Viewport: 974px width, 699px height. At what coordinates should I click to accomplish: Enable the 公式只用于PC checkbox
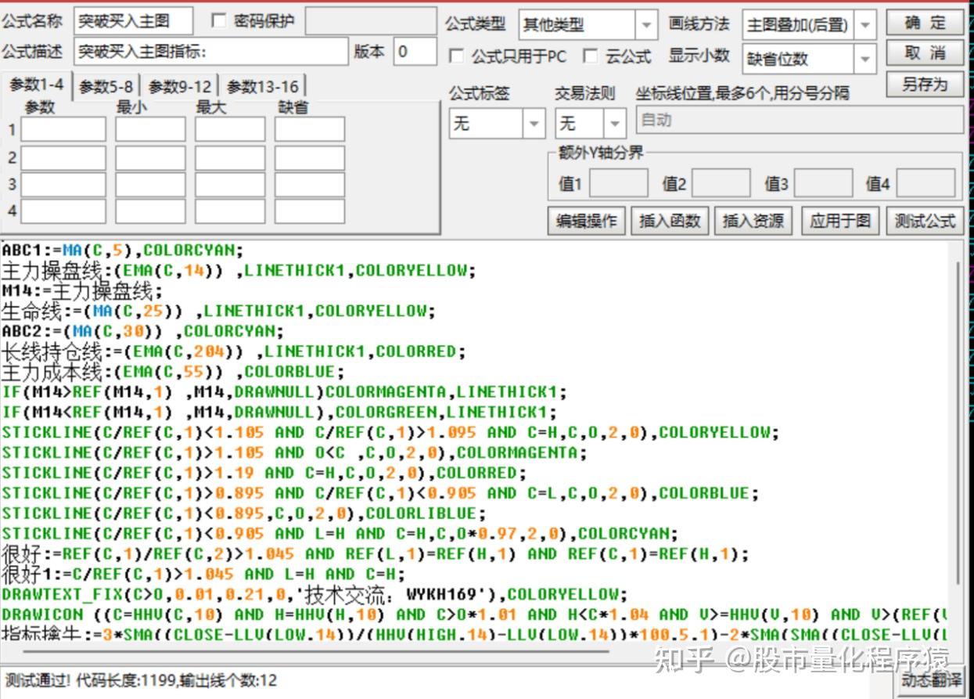(x=456, y=56)
